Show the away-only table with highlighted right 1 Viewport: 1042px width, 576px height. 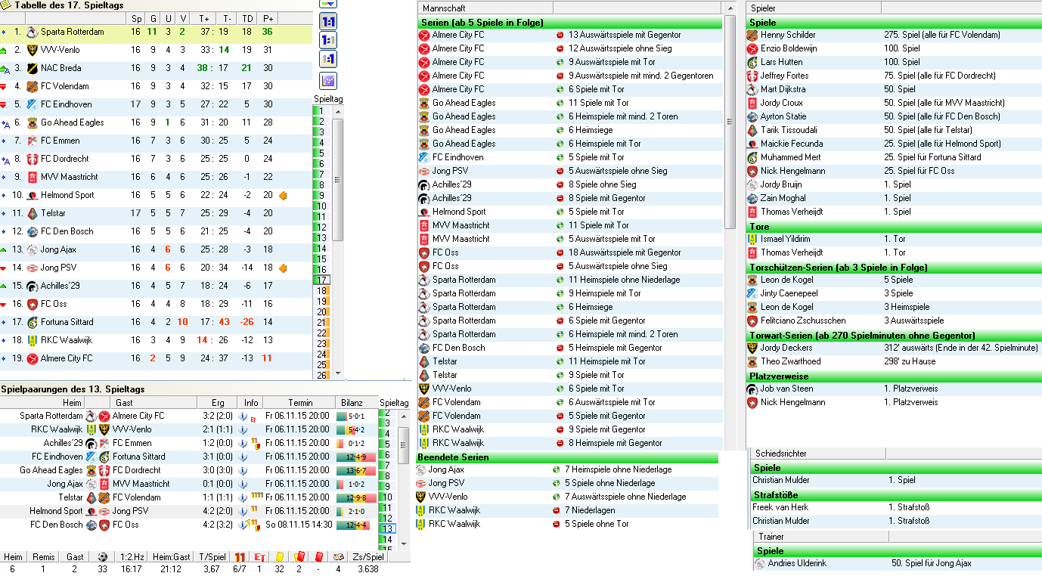328,60
